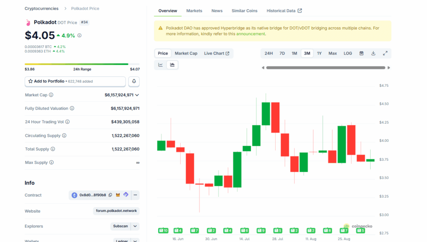This screenshot has width=427, height=242.
Task: Open the News tab
Action: [217, 11]
